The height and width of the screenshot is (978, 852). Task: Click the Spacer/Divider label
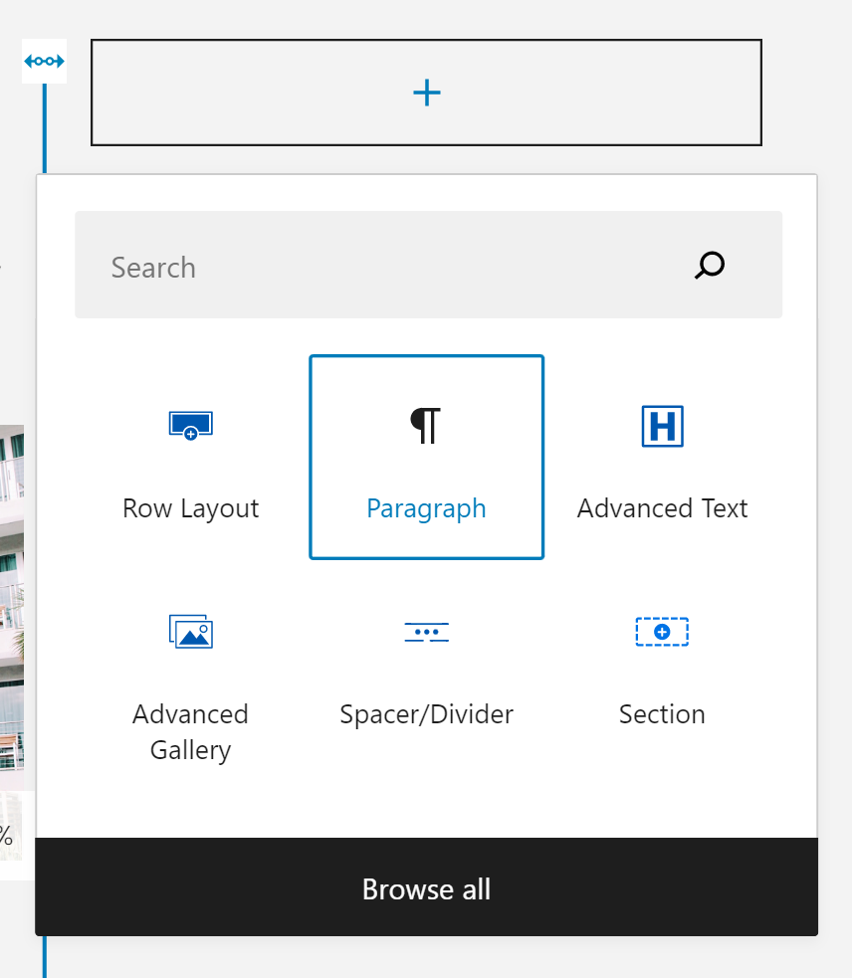426,714
